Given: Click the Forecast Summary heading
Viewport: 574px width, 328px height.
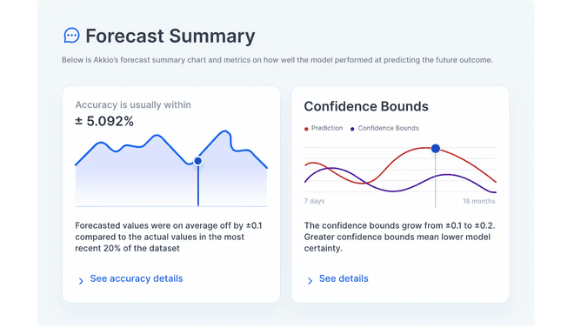Looking at the screenshot, I should 170,36.
